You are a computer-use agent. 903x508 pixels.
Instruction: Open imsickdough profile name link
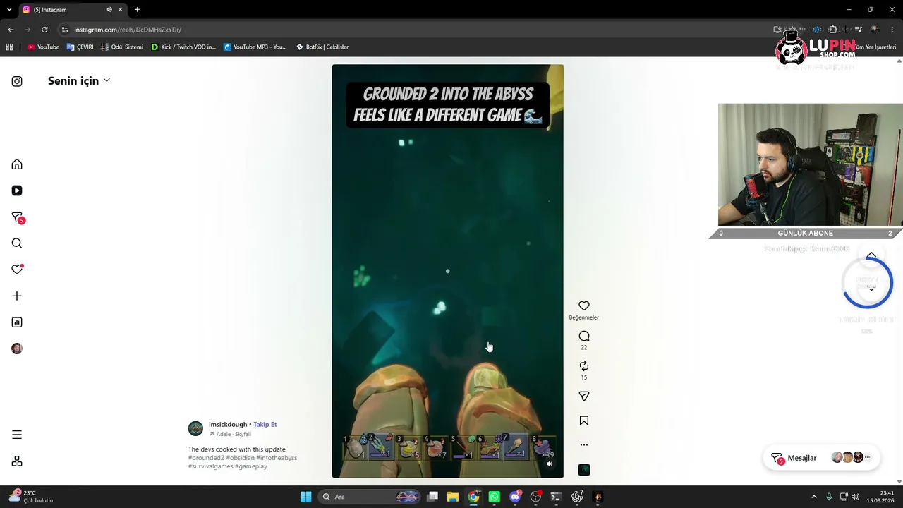pos(228,425)
